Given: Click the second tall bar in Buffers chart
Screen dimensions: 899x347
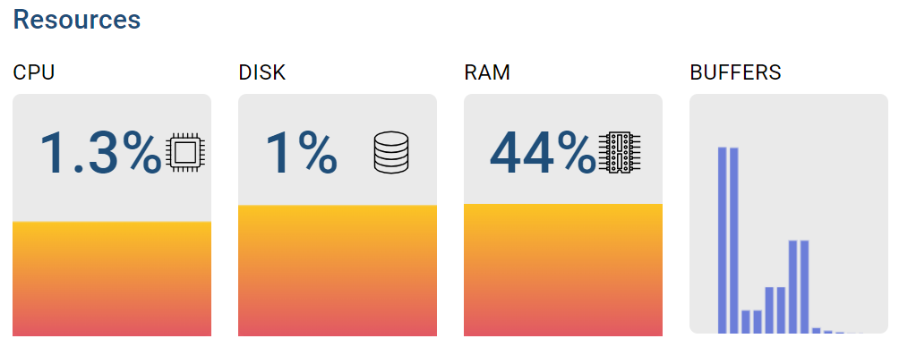Looking at the screenshot, I should coord(734,240).
